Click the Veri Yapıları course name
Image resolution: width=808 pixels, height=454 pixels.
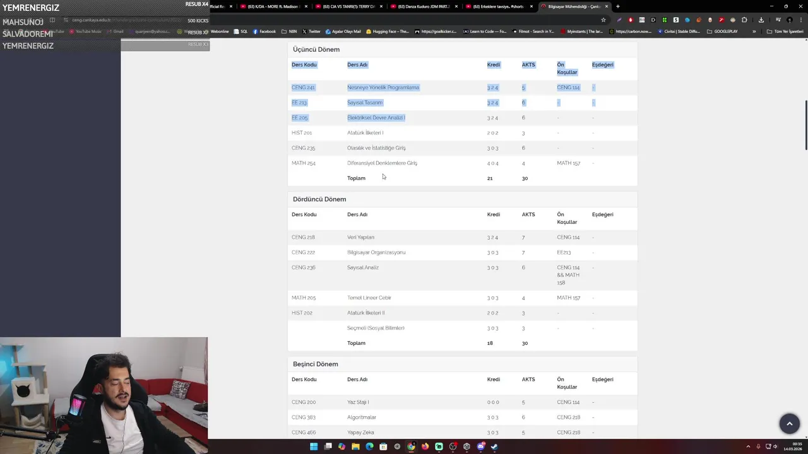pyautogui.click(x=360, y=238)
